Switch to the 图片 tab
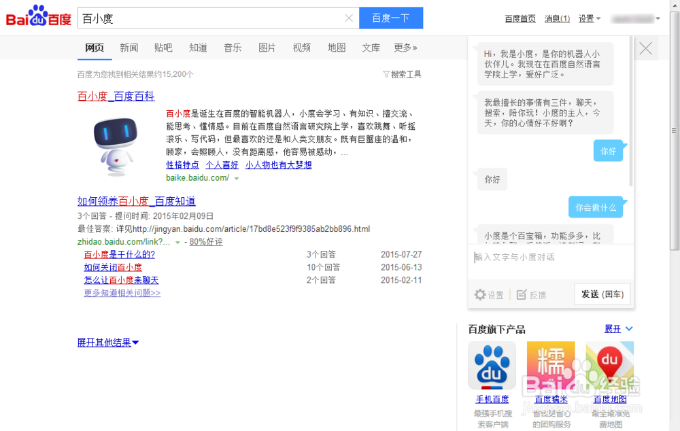Viewport: 680px width, 431px height. (x=267, y=48)
